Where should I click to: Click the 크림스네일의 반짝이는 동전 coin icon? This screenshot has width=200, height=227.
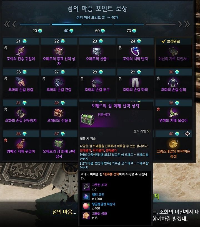pos(173,144)
